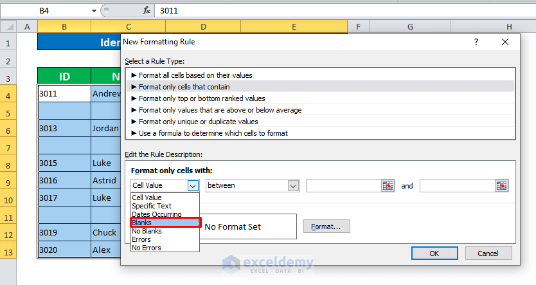Open the Name Box dropdown arrow
The image size is (536, 285).
(94, 11)
